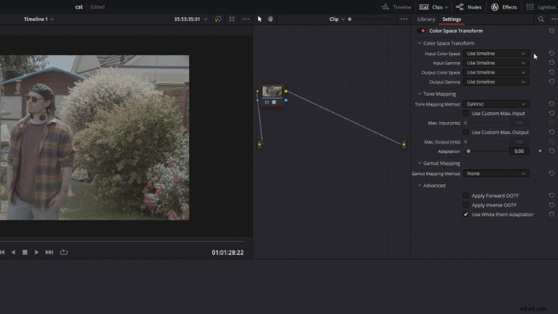Image resolution: width=558 pixels, height=314 pixels.
Task: Check Apply Forward OOTF
Action: point(465,195)
